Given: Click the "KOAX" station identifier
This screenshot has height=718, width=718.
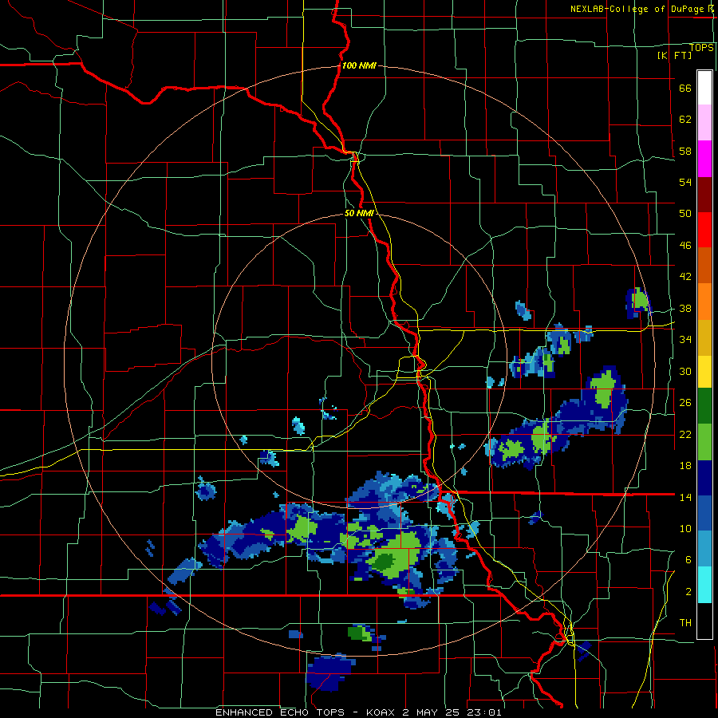Looking at the screenshot, I should pyautogui.click(x=380, y=712).
